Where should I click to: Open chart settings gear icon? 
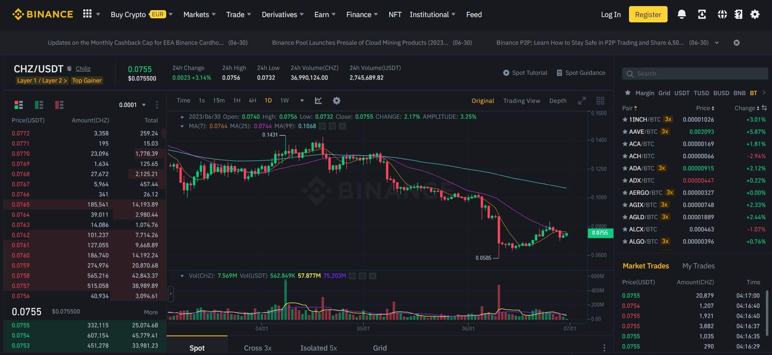pos(336,100)
